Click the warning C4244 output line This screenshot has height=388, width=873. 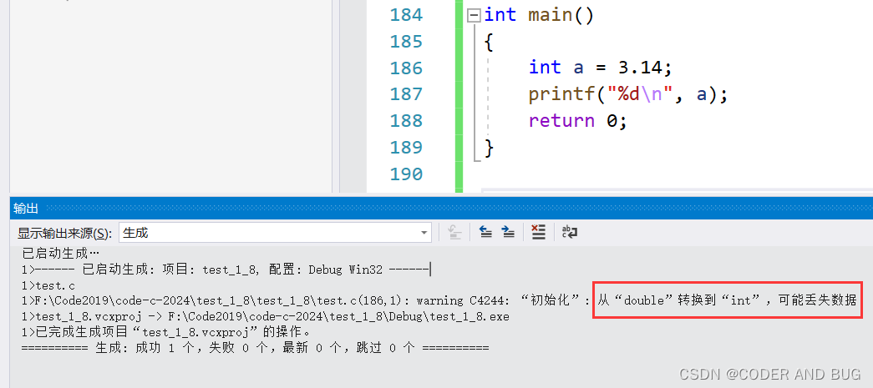[x=439, y=300]
